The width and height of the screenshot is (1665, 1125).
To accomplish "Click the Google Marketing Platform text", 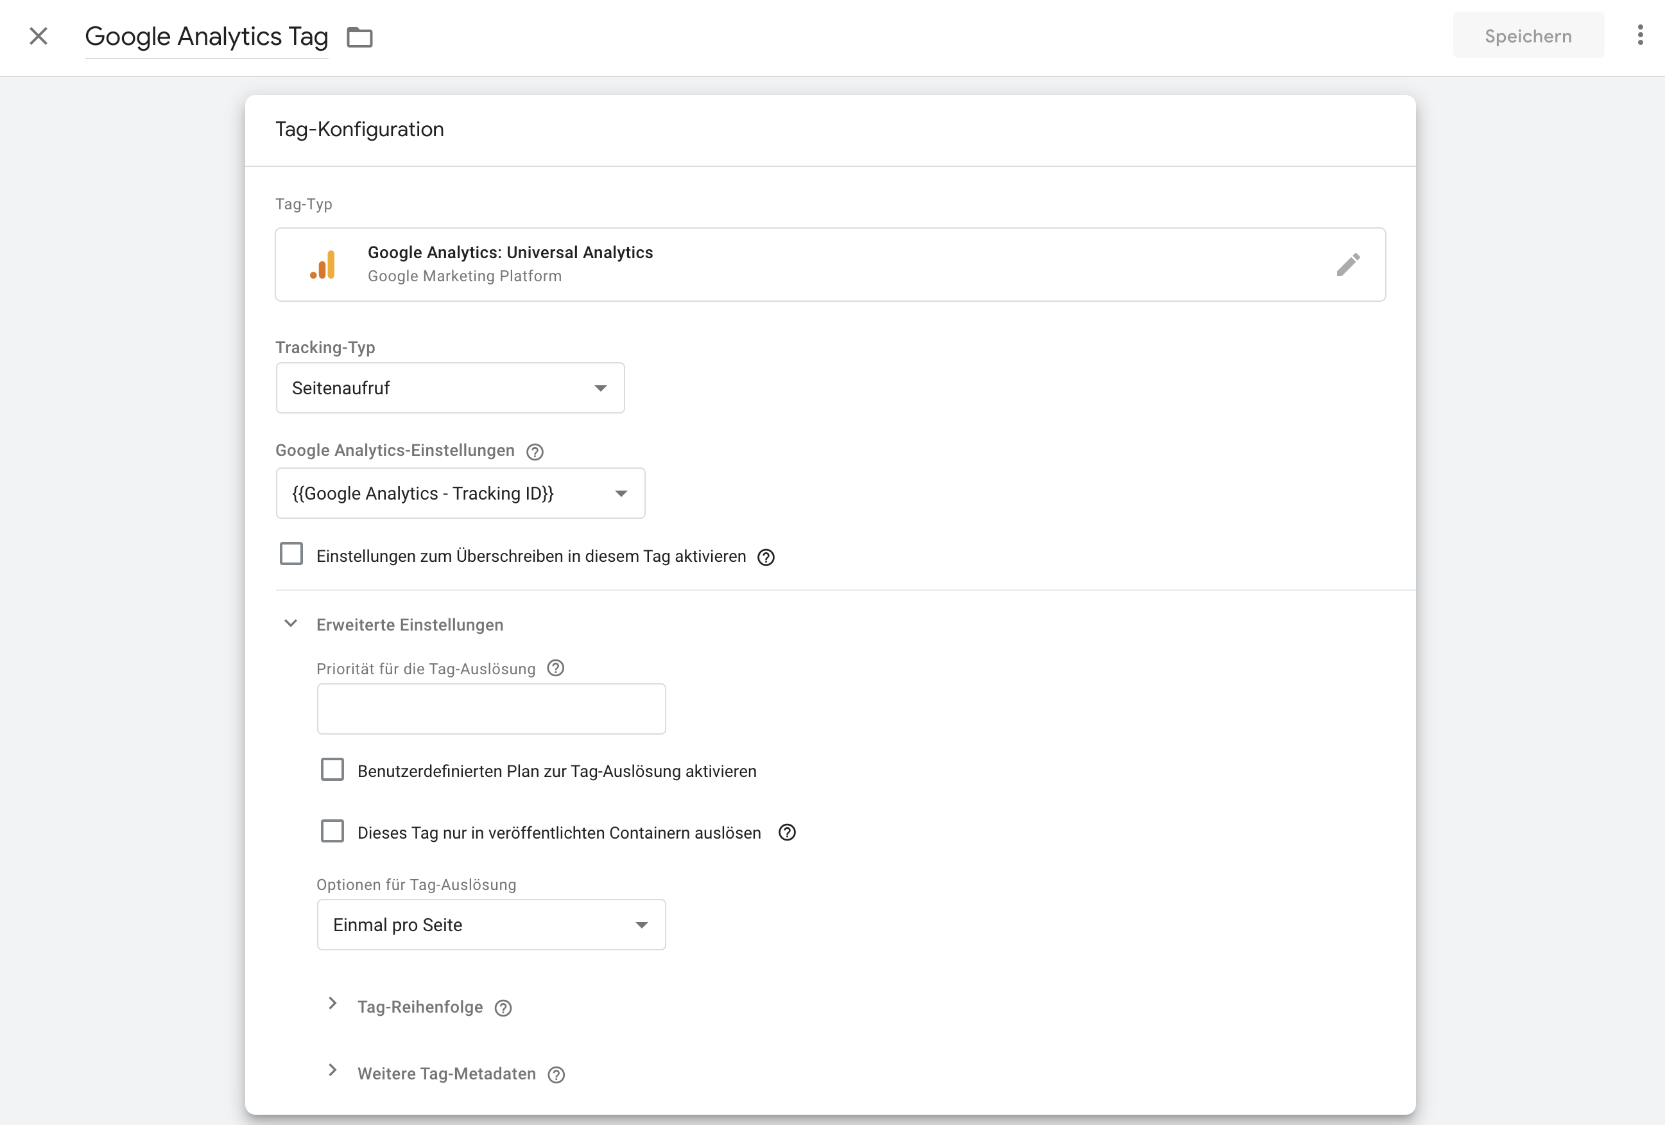I will point(464,277).
